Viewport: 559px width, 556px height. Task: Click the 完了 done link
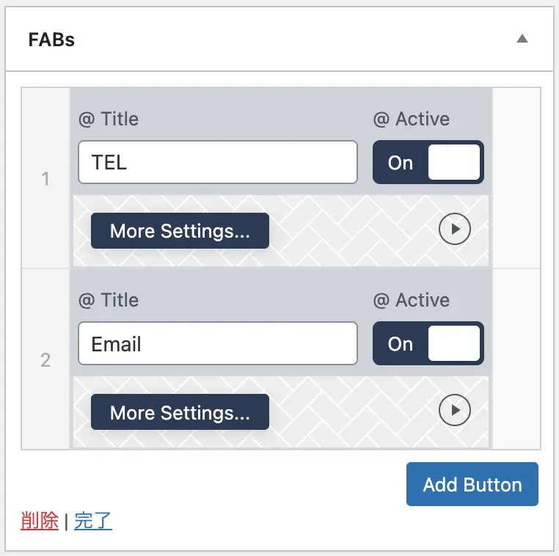tap(93, 521)
